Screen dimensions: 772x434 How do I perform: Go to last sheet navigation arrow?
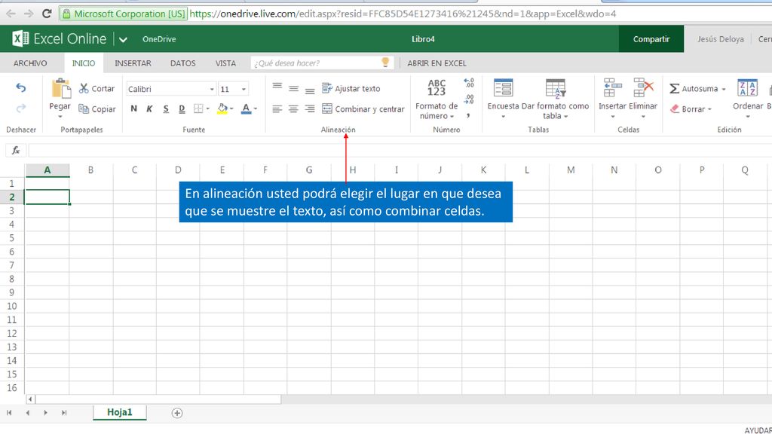point(64,413)
